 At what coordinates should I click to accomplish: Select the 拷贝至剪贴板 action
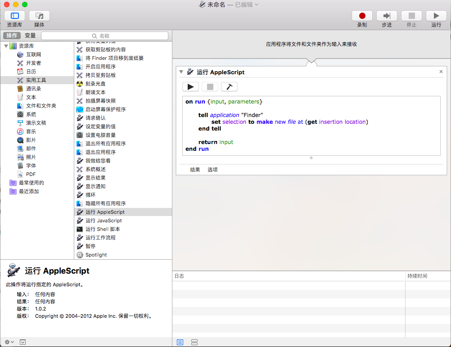pyautogui.click(x=123, y=75)
